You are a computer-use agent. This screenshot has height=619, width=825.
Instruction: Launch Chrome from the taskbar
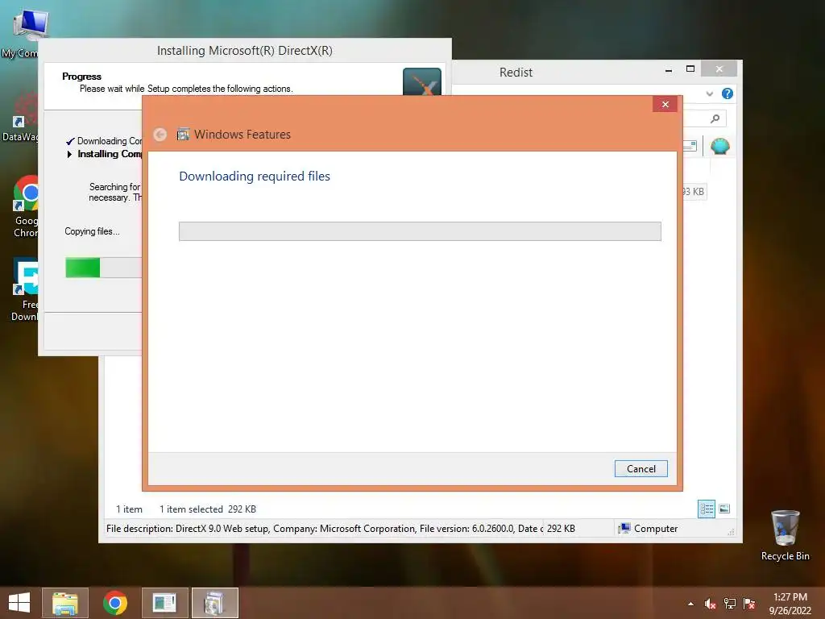[115, 603]
